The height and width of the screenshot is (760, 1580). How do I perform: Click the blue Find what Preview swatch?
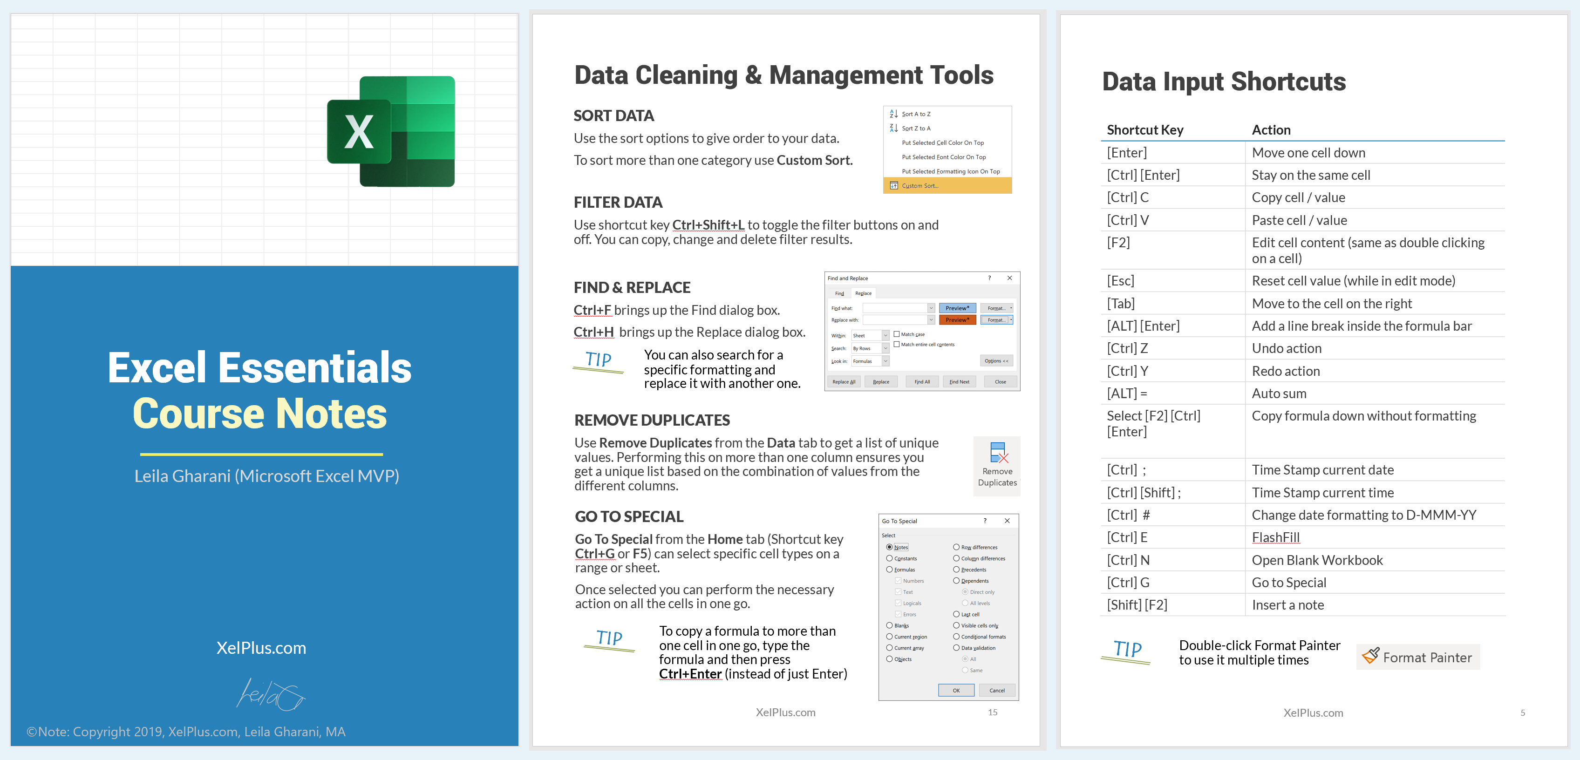[957, 308]
